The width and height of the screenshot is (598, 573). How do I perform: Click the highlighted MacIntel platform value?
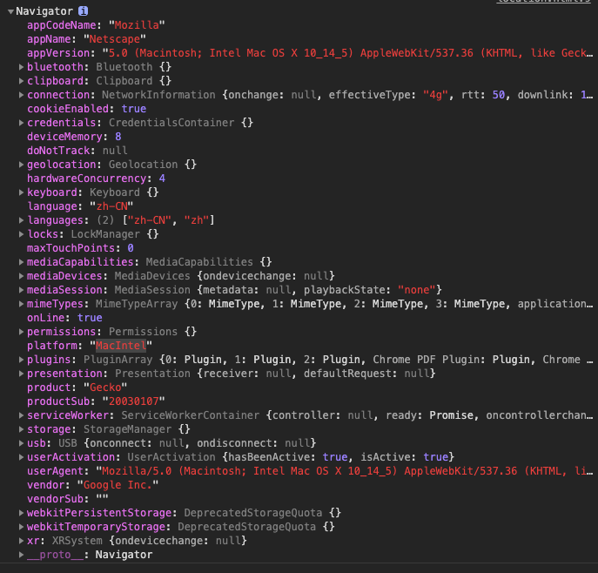coord(121,346)
